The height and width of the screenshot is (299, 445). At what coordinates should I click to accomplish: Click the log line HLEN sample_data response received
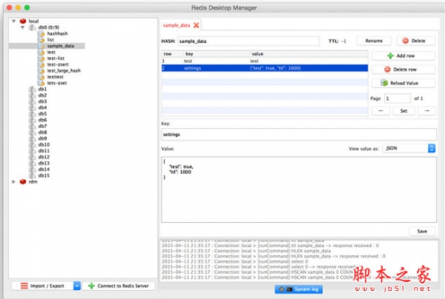pos(273,256)
